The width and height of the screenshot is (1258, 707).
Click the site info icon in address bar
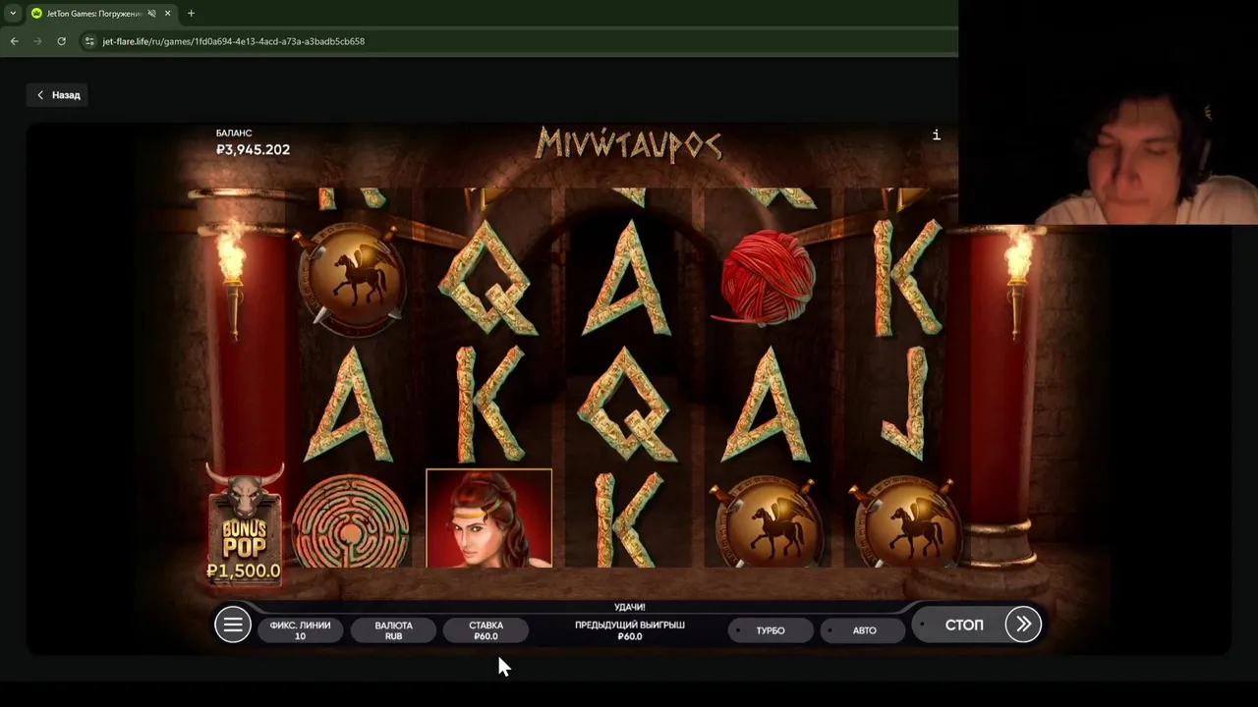(89, 41)
